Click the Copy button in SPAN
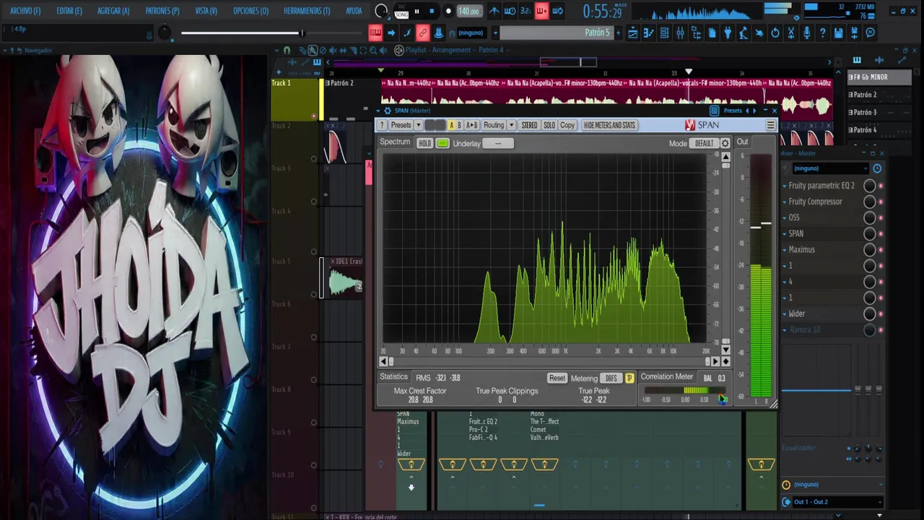 (567, 125)
